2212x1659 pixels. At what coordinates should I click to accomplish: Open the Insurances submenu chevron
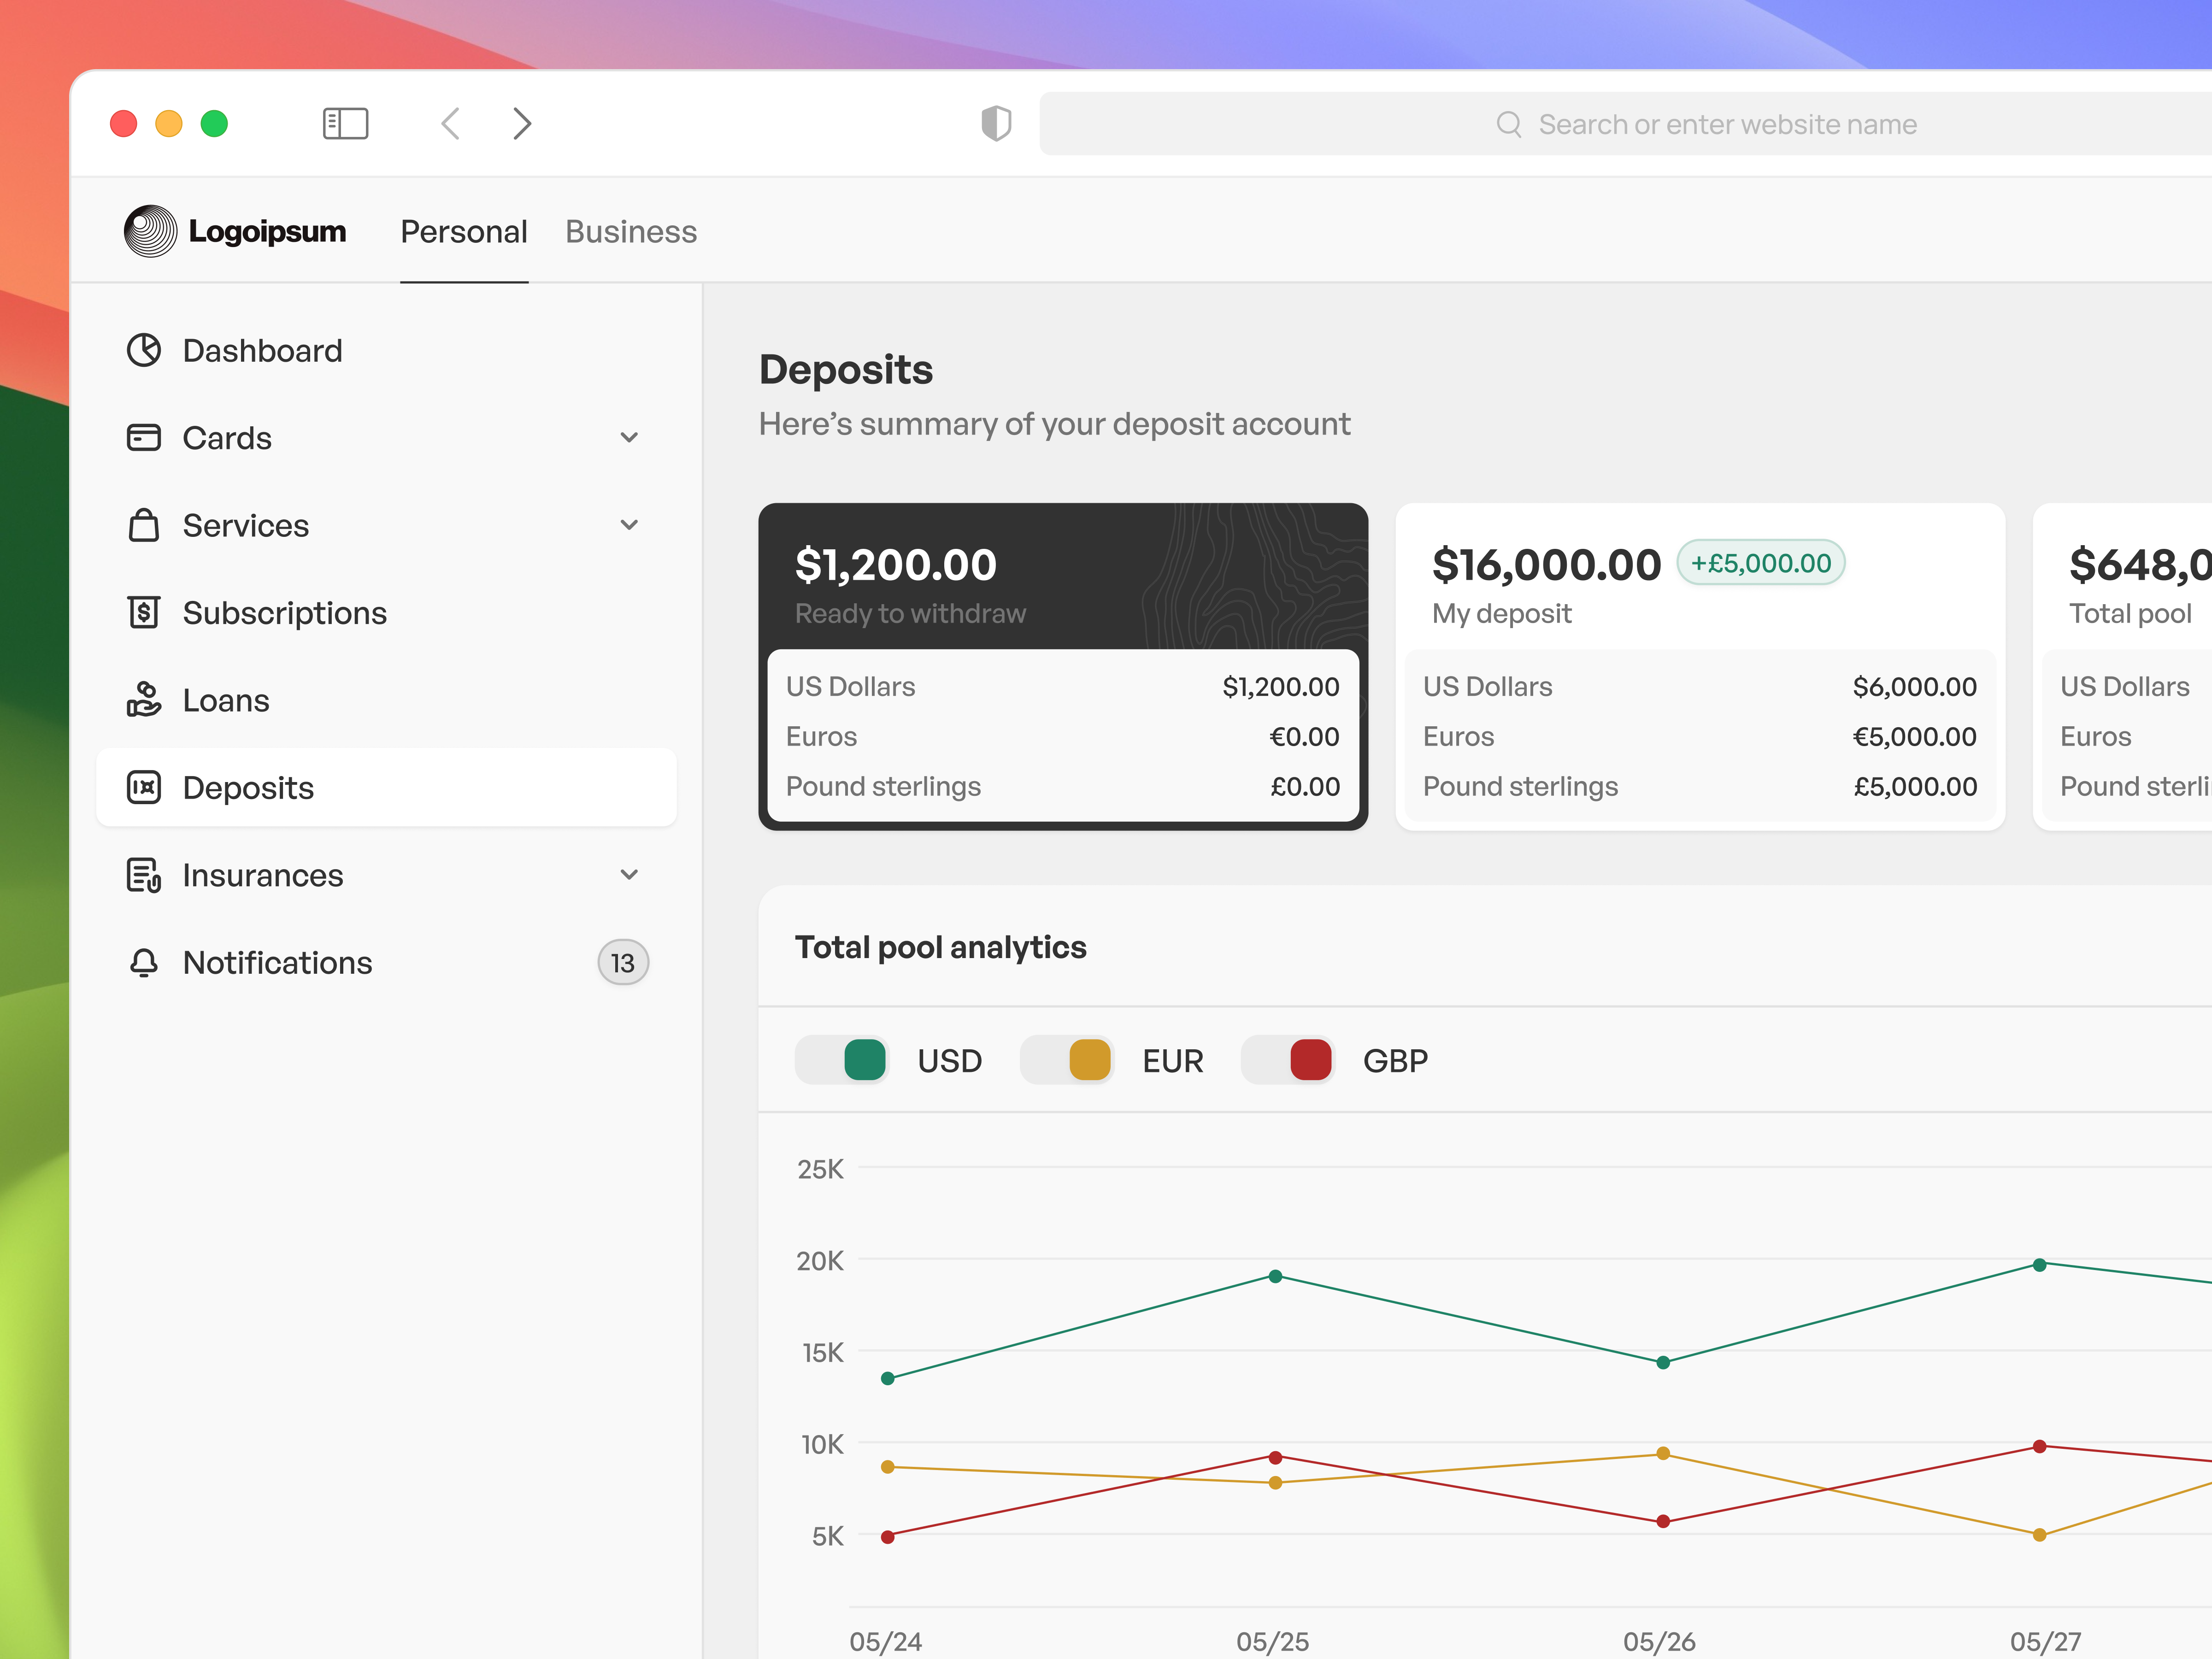click(x=629, y=874)
